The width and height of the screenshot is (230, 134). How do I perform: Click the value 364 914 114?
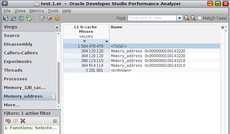[x=92, y=66]
